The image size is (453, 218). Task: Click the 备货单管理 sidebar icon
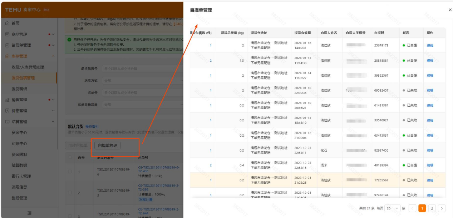click(x=8, y=45)
